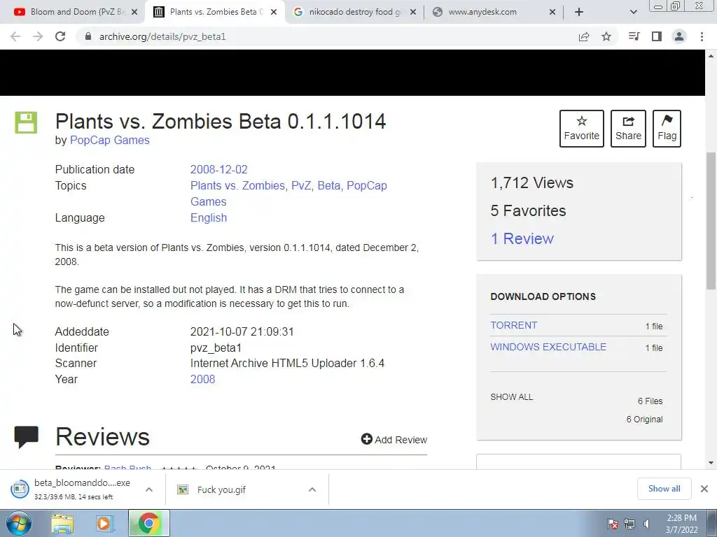Screen dimensions: 717x537
Task: Open the PvZ topic link
Action: coord(301,185)
